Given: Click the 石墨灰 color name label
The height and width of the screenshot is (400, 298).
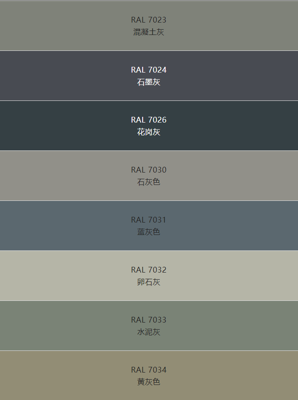Looking at the screenshot, I should (149, 82).
